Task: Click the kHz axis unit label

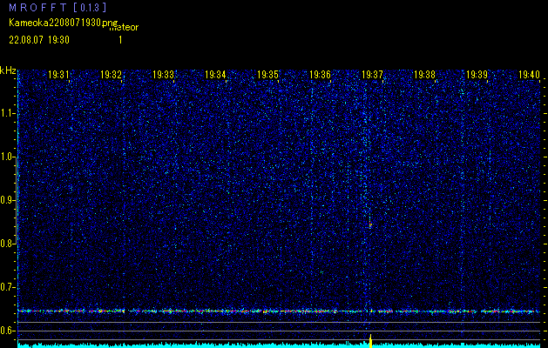Action: click(8, 70)
